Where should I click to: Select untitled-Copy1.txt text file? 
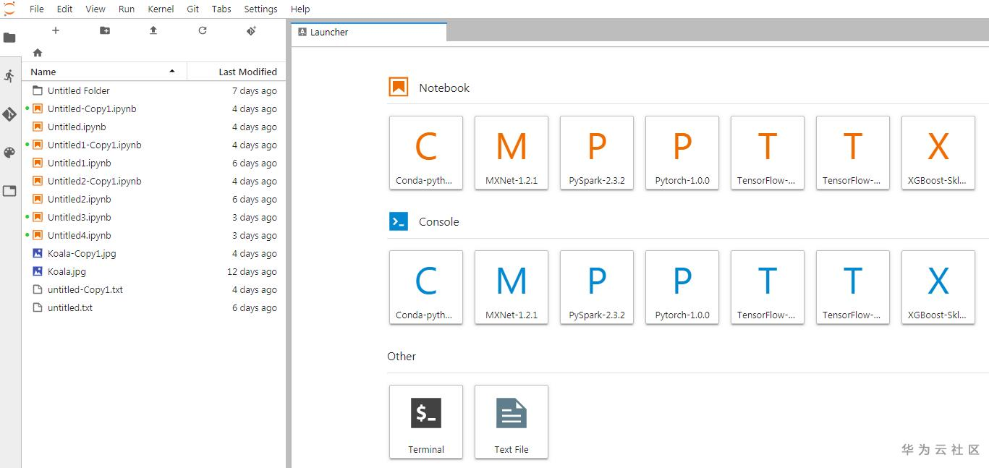(x=154, y=289)
